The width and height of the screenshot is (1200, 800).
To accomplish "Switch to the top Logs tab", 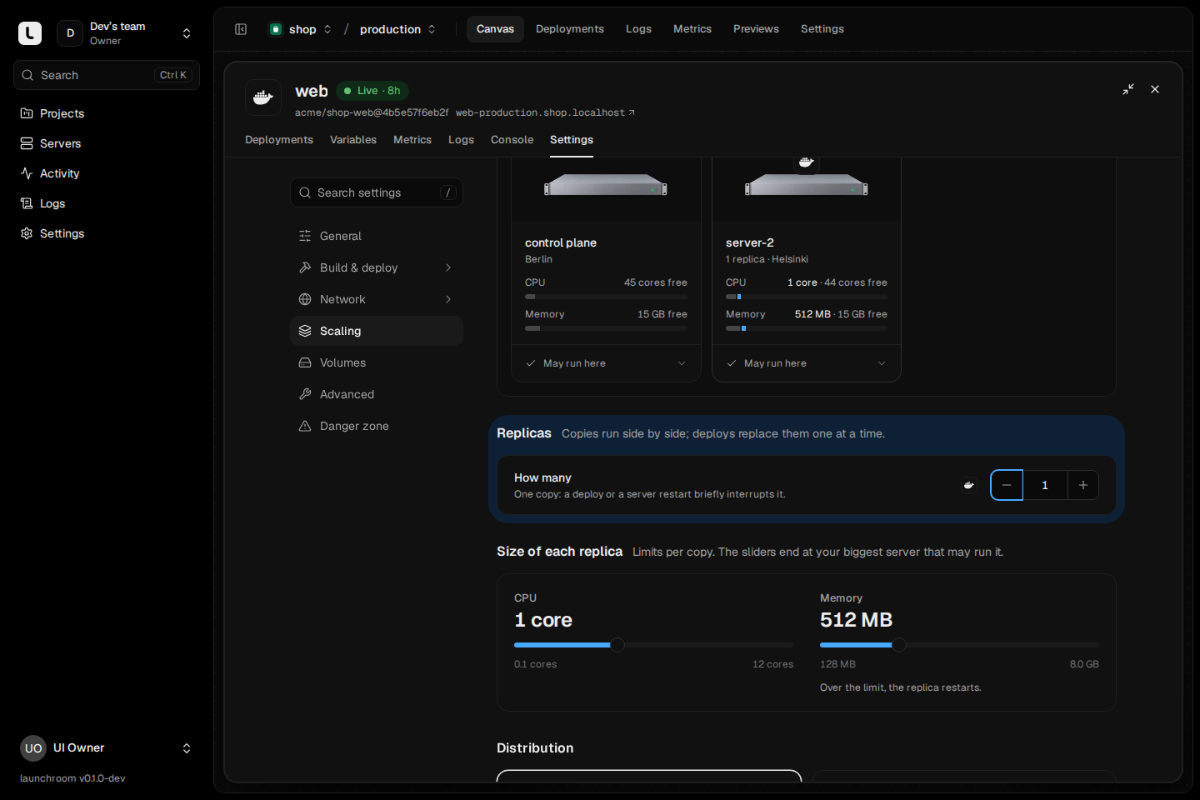I will [x=638, y=29].
